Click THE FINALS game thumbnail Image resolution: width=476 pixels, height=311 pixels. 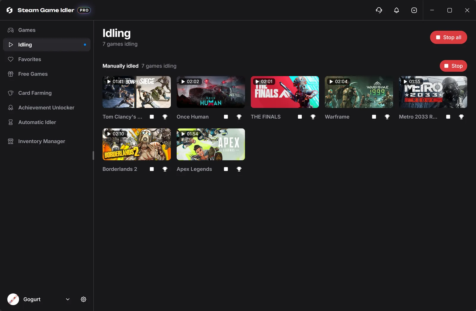[x=285, y=92]
